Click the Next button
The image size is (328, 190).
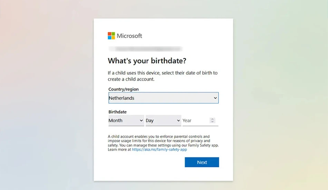[x=202, y=162]
